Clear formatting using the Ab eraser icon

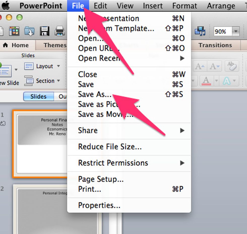232,66
